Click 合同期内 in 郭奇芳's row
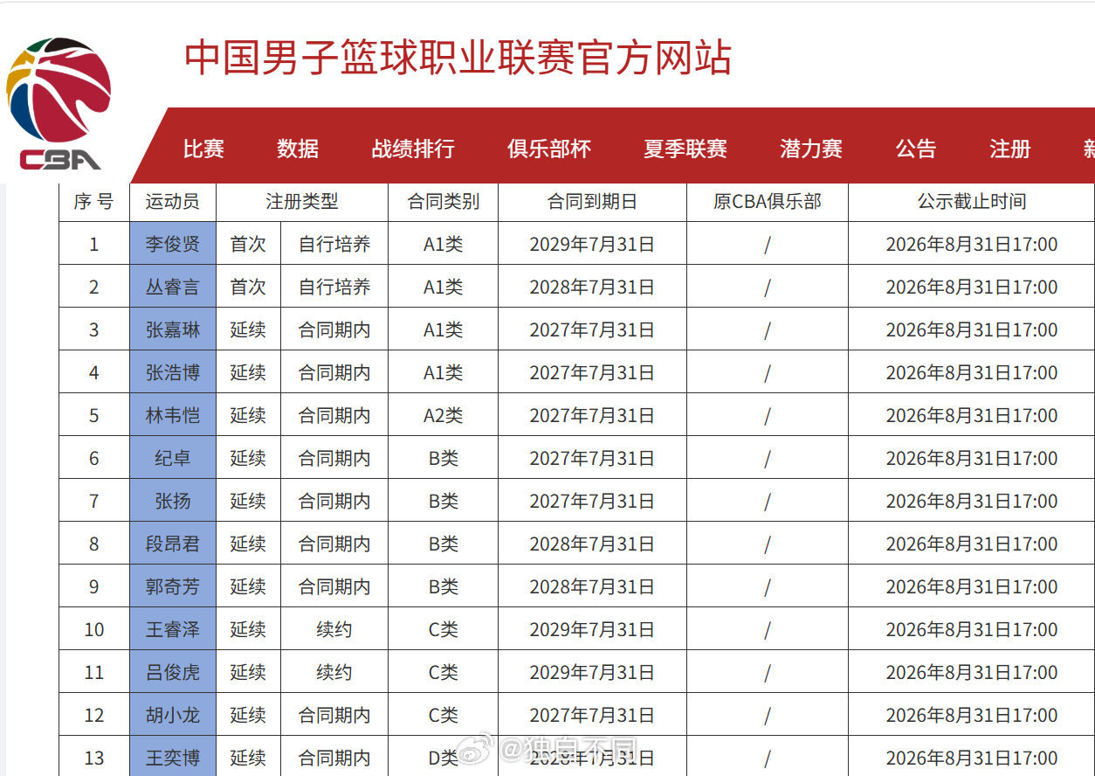The image size is (1095, 776). point(334,586)
